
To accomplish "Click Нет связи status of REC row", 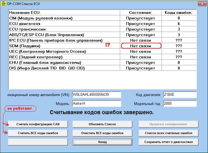I will click(141, 57).
